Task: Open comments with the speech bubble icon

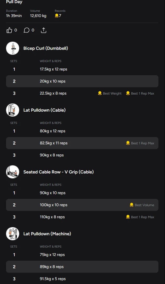Action: click(27, 30)
